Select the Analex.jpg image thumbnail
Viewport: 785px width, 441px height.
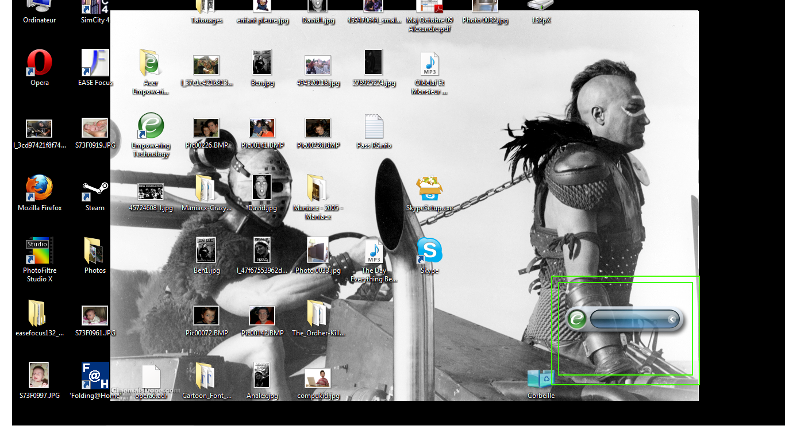tap(262, 375)
